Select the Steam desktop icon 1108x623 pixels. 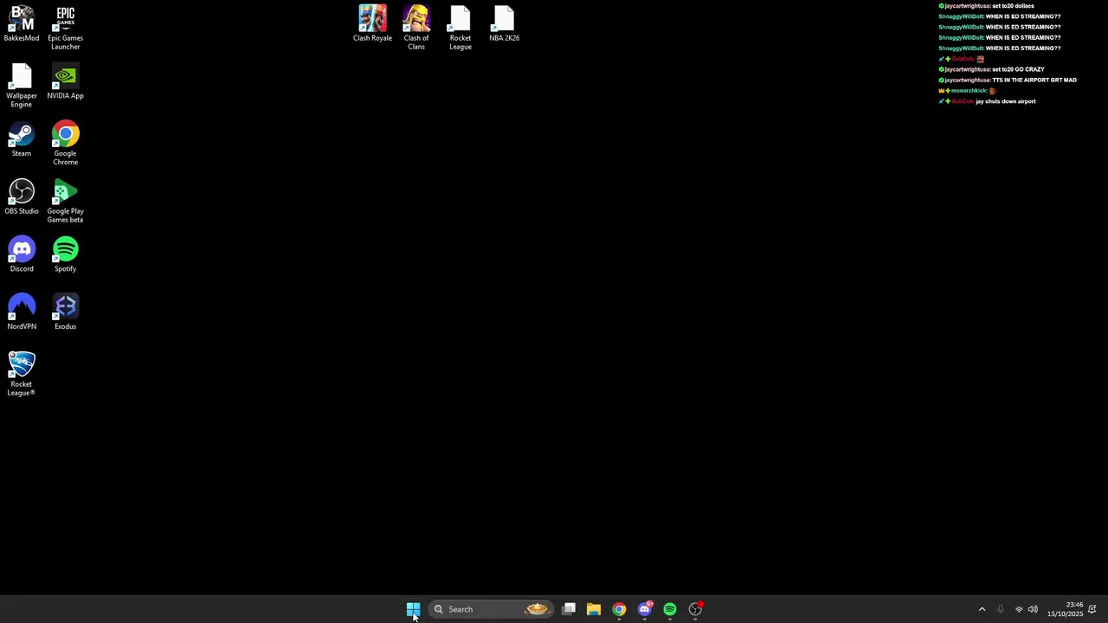22,139
